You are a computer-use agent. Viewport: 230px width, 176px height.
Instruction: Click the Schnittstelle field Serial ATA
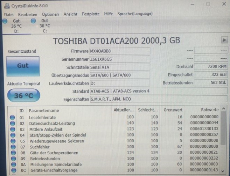click(120, 67)
